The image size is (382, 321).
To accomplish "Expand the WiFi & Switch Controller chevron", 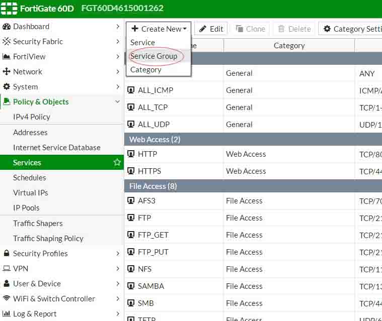I will pyautogui.click(x=118, y=298).
